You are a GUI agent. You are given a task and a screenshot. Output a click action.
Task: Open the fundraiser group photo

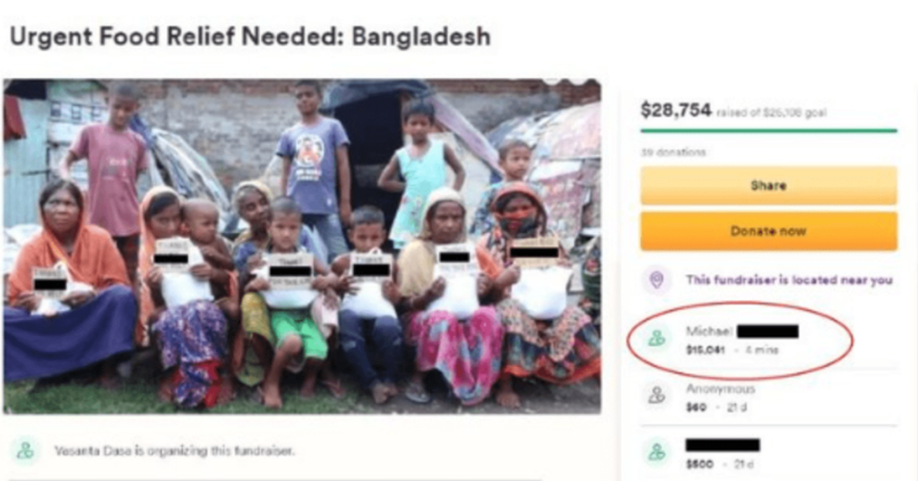pos(301,246)
